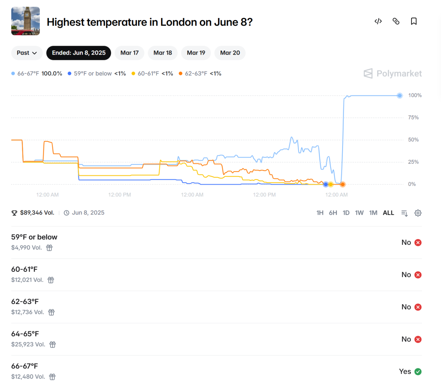This screenshot has width=441, height=381.
Task: Click the 66-67°F legend color dot
Action: pyautogui.click(x=13, y=74)
